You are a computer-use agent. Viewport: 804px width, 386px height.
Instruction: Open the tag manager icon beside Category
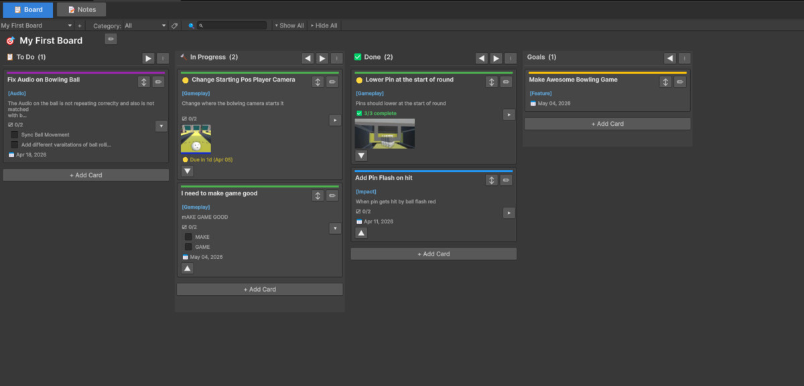tap(174, 25)
